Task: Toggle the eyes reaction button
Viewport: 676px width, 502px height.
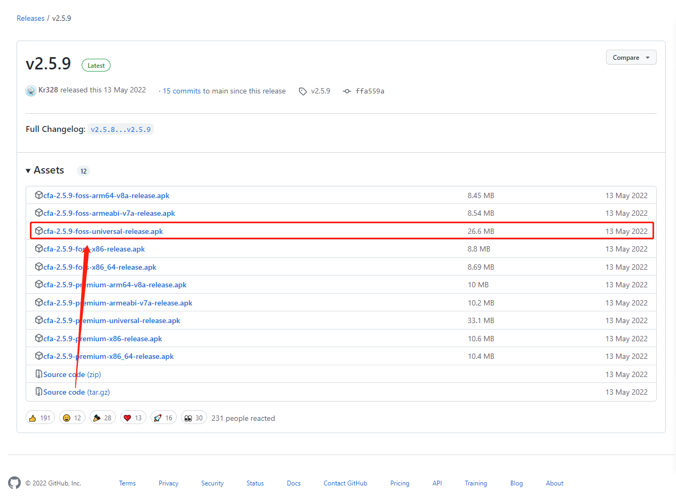Action: click(194, 418)
